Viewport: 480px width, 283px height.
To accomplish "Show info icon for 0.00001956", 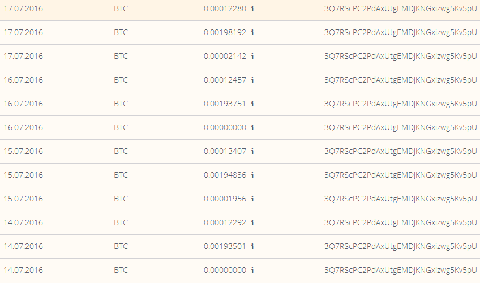I will 252,199.
